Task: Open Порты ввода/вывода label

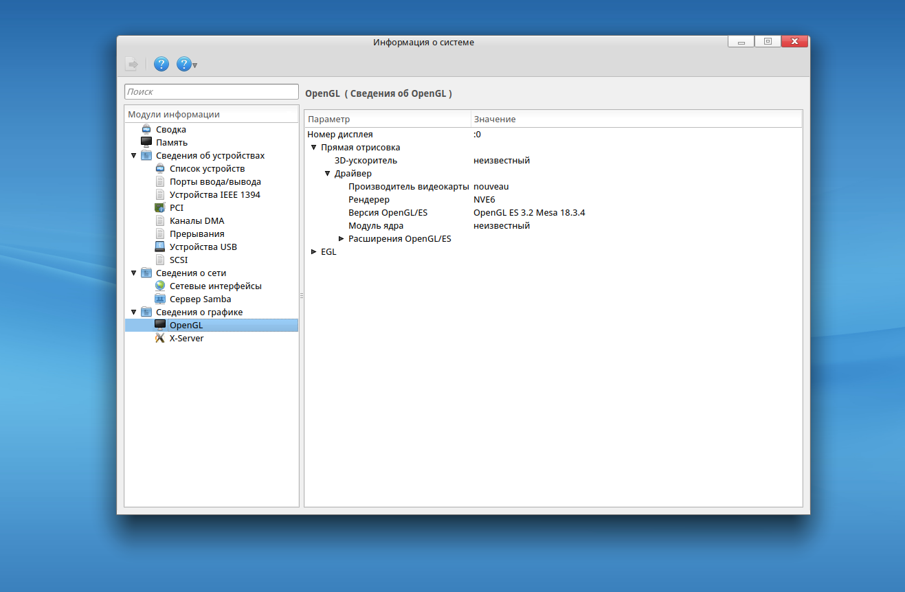Action: pyautogui.click(x=215, y=181)
